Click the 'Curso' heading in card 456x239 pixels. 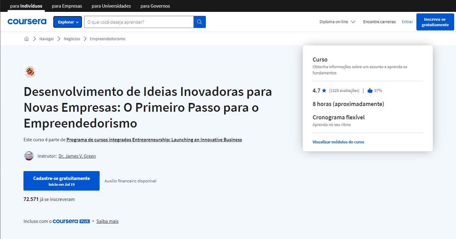(320, 60)
